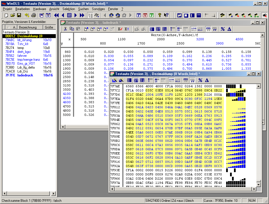This screenshot has width=269, height=204.
Task: Select the bold ladedruck map entry
Action: pyautogui.click(x=29, y=75)
